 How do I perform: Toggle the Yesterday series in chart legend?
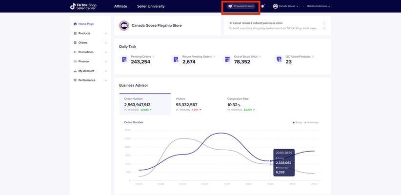click(x=311, y=123)
